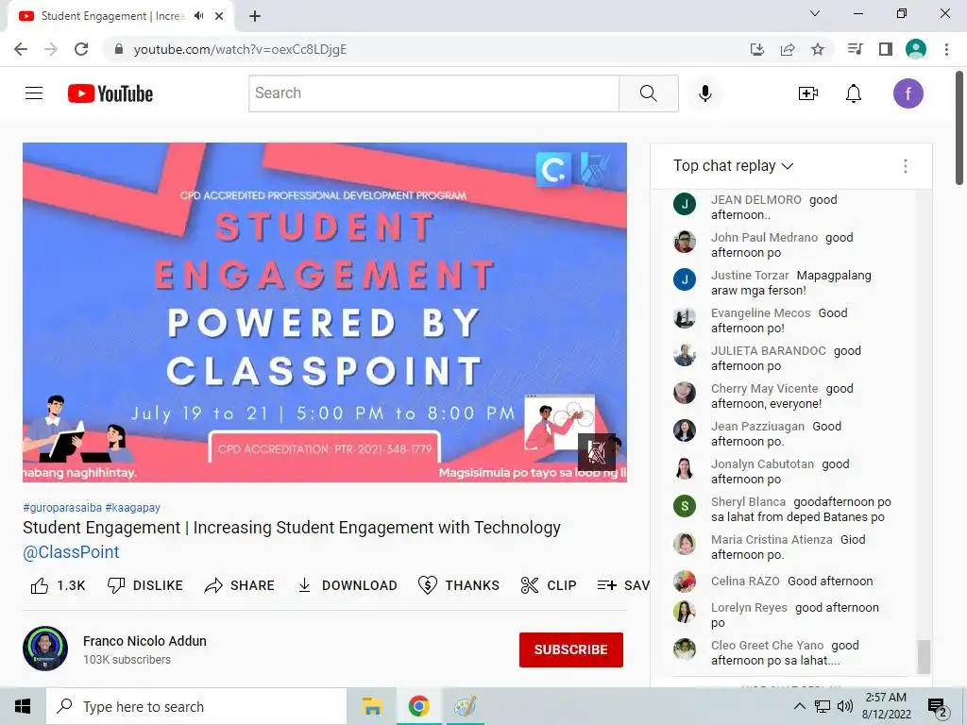Open the notifications bell

(x=853, y=93)
